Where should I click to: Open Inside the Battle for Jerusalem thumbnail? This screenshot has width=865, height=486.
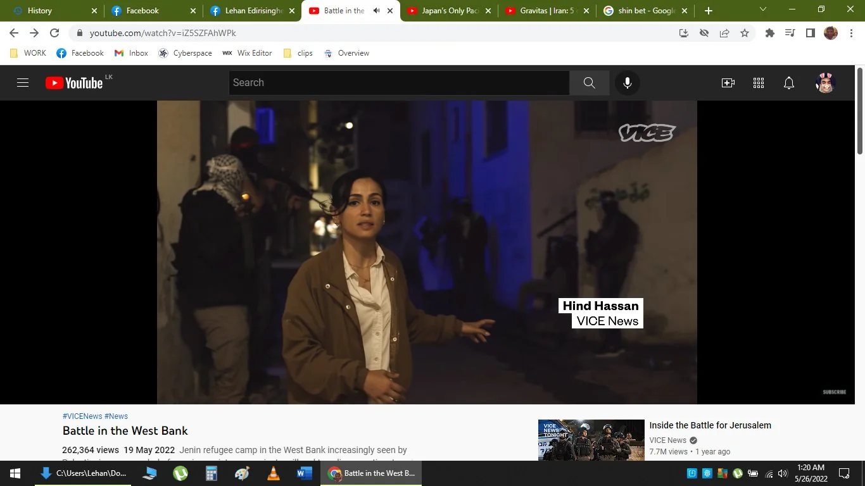coord(591,440)
